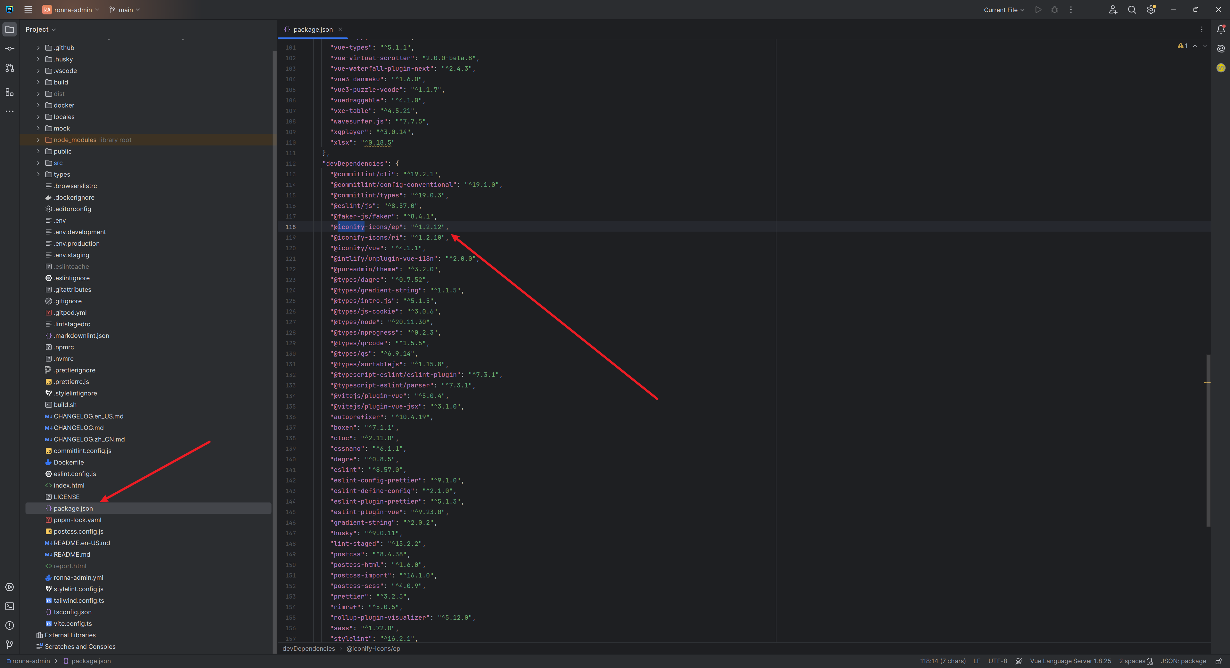Select tailwind.config.ts file

click(x=78, y=600)
